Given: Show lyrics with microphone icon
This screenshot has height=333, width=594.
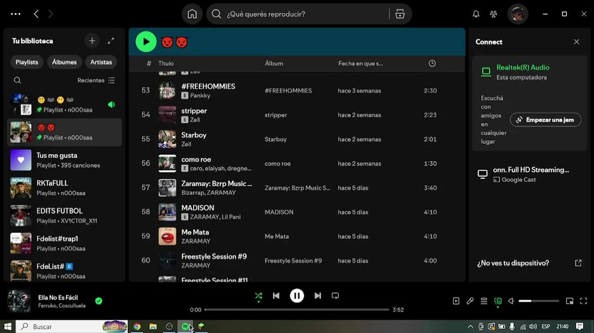Looking at the screenshot, I should click(x=470, y=301).
